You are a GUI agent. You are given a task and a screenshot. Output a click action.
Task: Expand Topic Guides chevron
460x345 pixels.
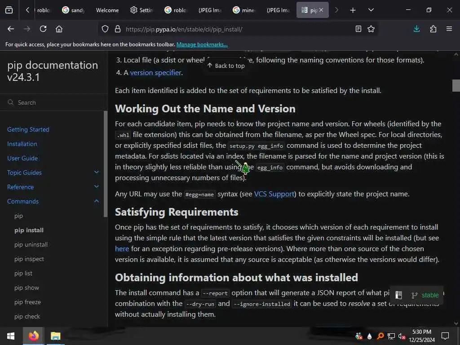[97, 172]
